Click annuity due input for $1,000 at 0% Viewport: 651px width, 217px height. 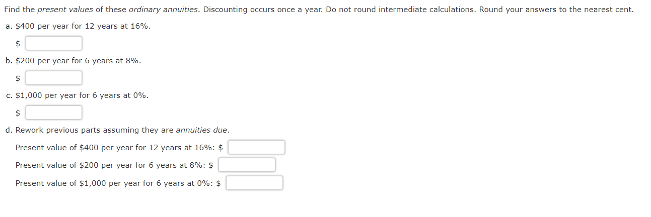254,183
